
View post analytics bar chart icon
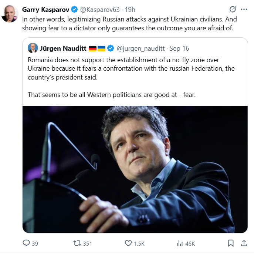[x=180, y=243]
